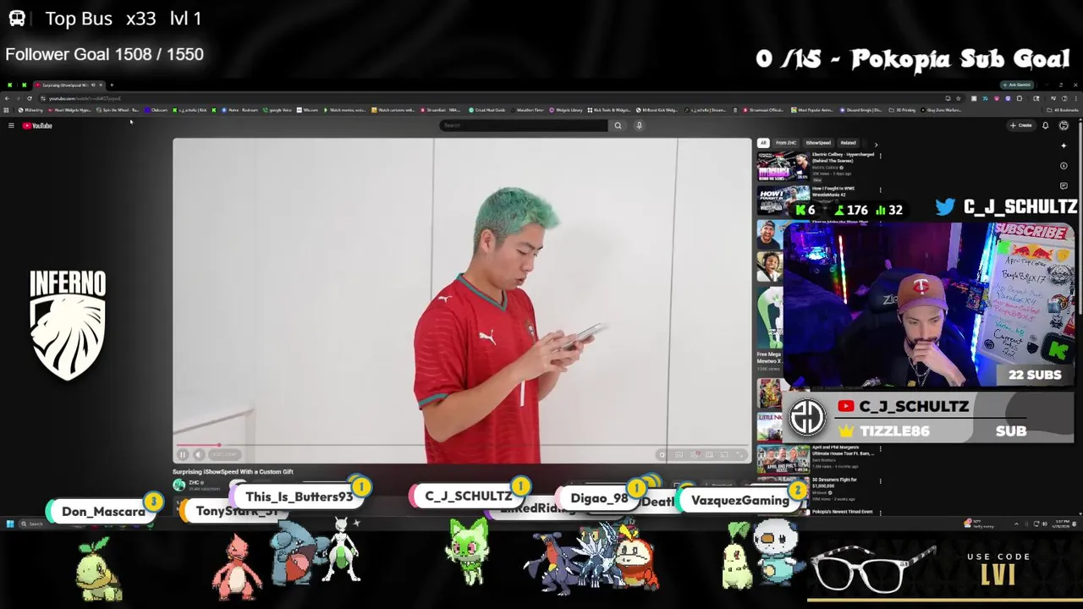The height and width of the screenshot is (609, 1083).
Task: Select the IShowSpeed filter chip
Action: [x=818, y=143]
